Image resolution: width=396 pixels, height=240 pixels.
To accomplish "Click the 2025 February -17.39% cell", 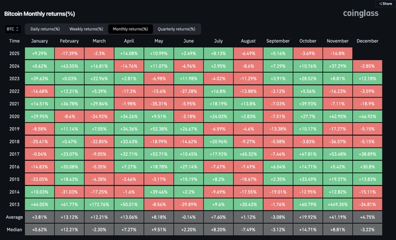I will point(68,53).
